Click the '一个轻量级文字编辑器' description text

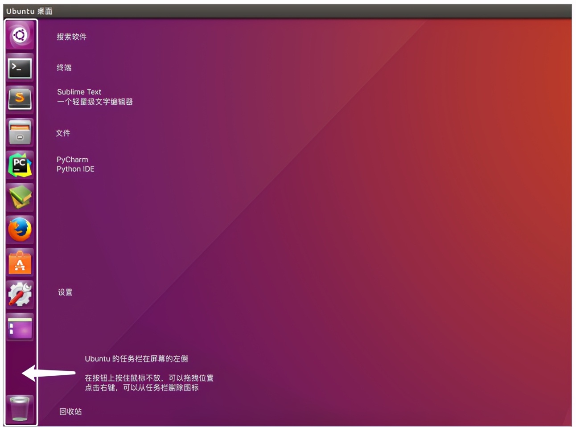tap(95, 102)
